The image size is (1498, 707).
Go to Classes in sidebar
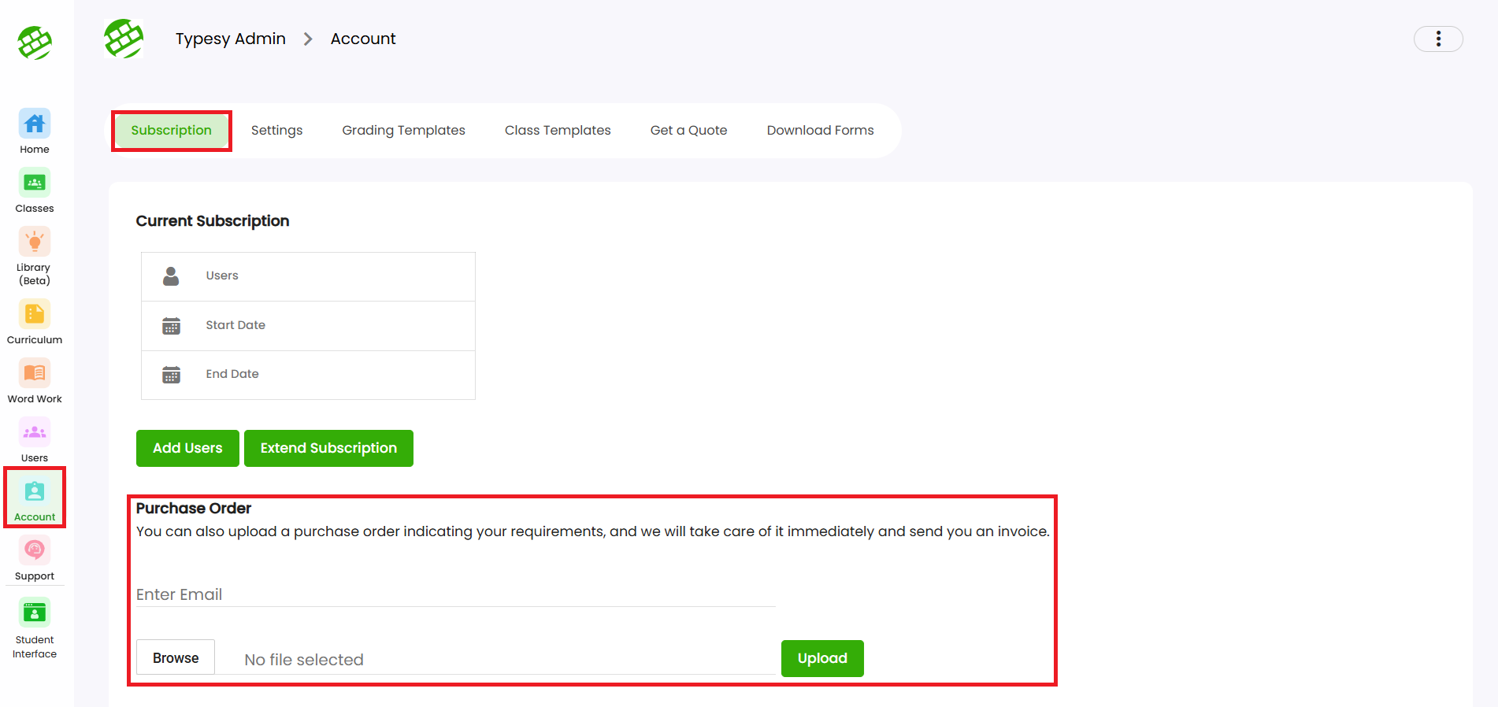tap(35, 190)
